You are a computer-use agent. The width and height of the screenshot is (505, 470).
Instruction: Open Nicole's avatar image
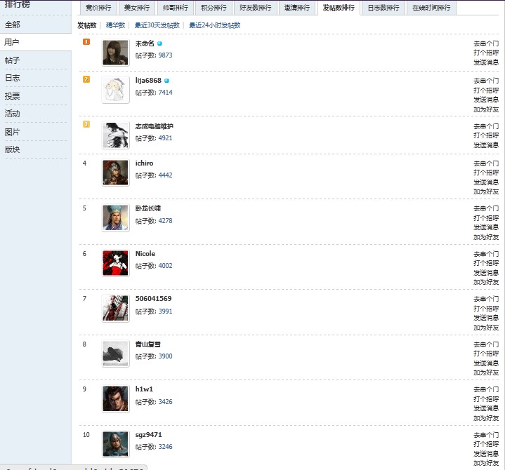click(x=115, y=263)
